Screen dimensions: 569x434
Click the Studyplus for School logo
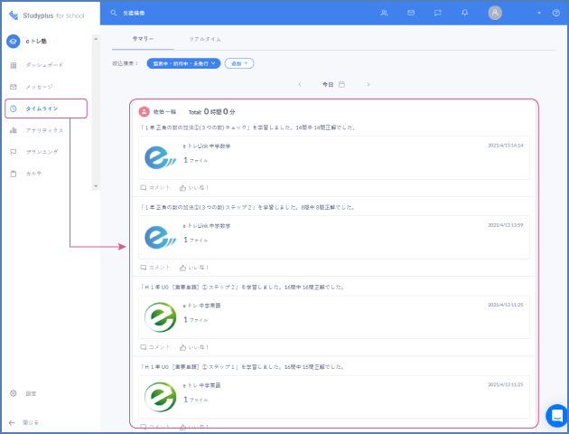click(46, 15)
